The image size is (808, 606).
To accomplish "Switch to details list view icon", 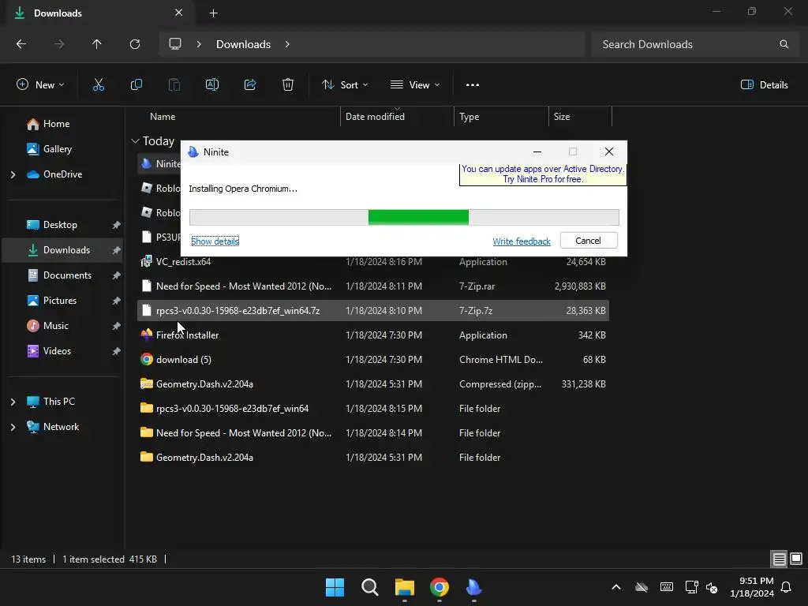I will point(779,559).
